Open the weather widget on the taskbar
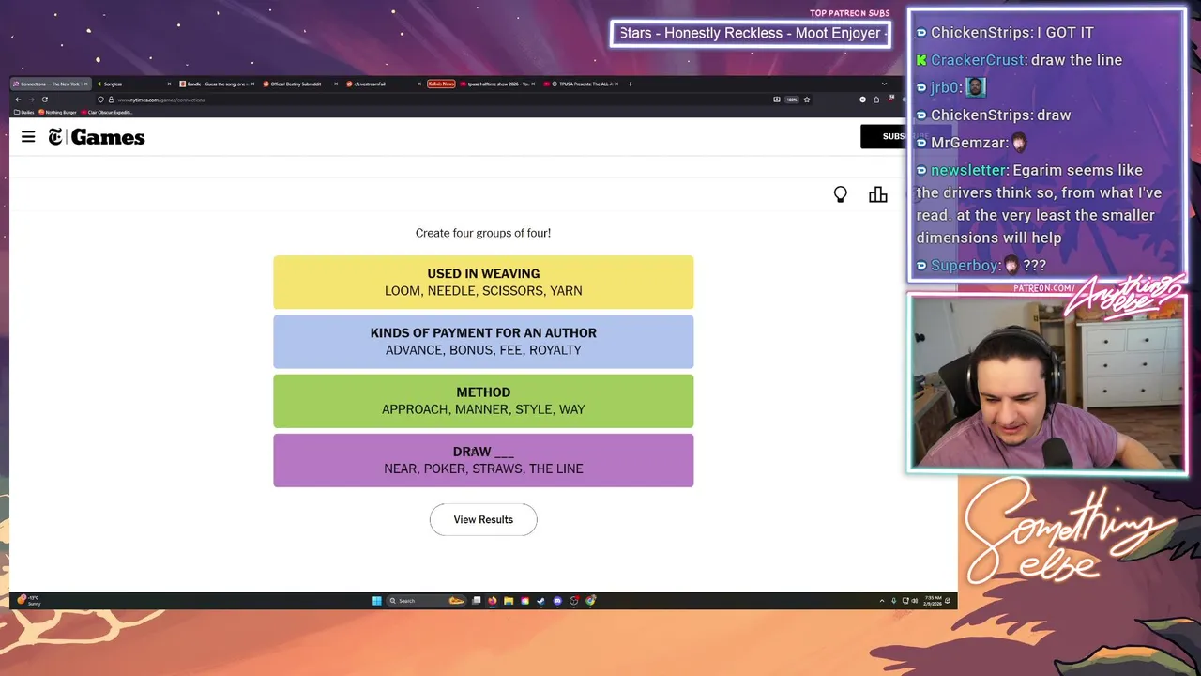The height and width of the screenshot is (676, 1201). [29, 601]
